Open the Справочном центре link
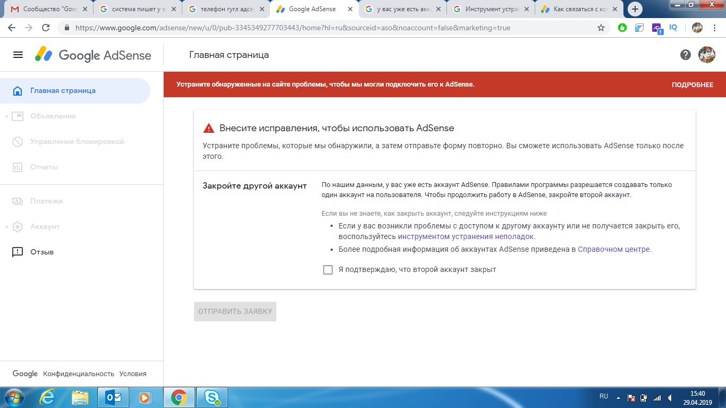 (614, 249)
